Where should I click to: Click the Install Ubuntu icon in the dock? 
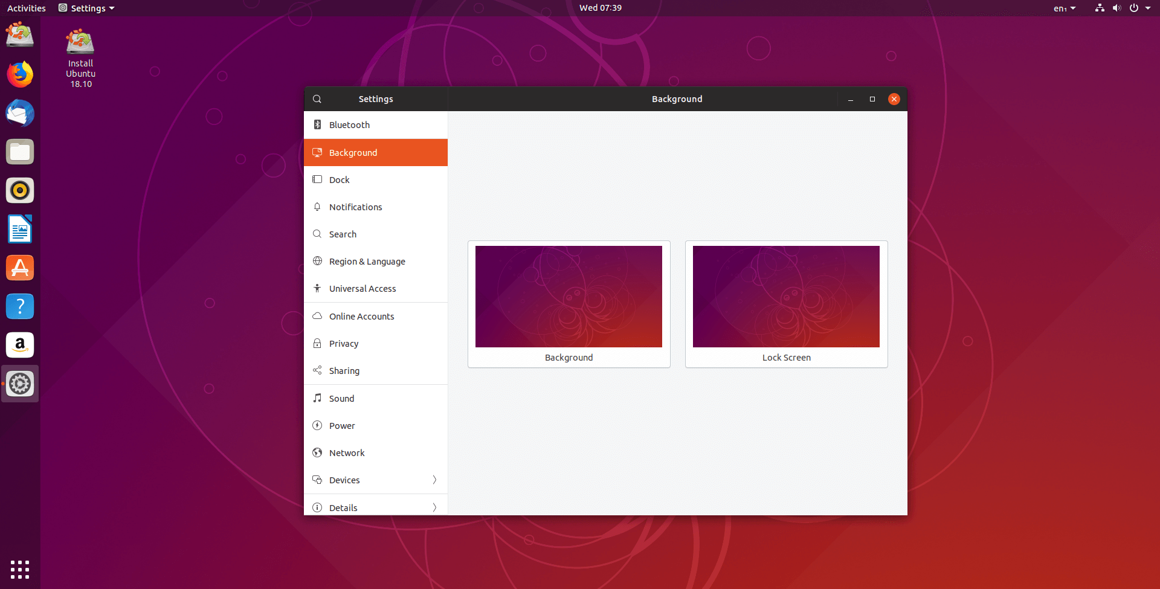pyautogui.click(x=20, y=35)
